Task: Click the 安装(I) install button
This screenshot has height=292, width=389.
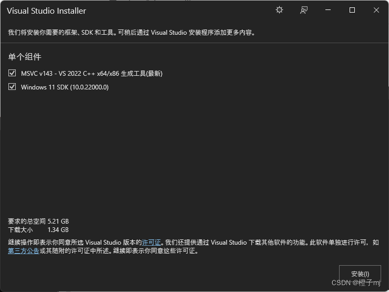Action: 360,274
